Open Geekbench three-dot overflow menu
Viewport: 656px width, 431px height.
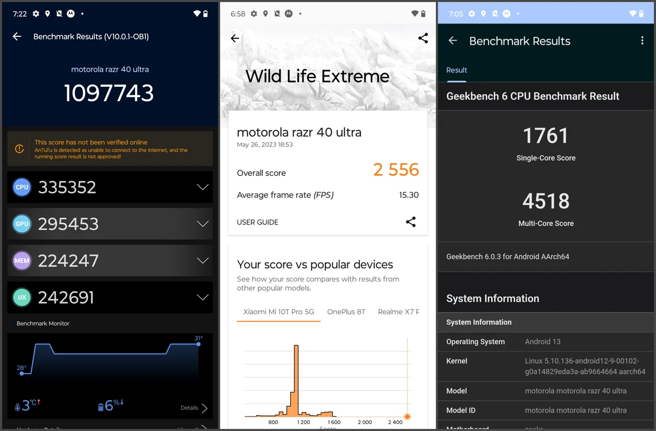click(642, 41)
